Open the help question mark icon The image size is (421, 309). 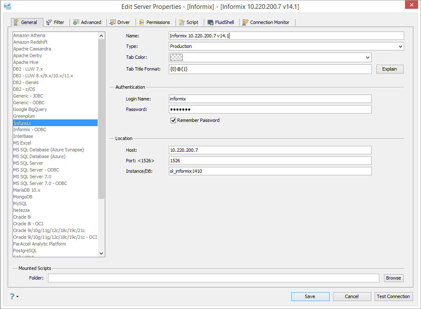tap(12, 296)
